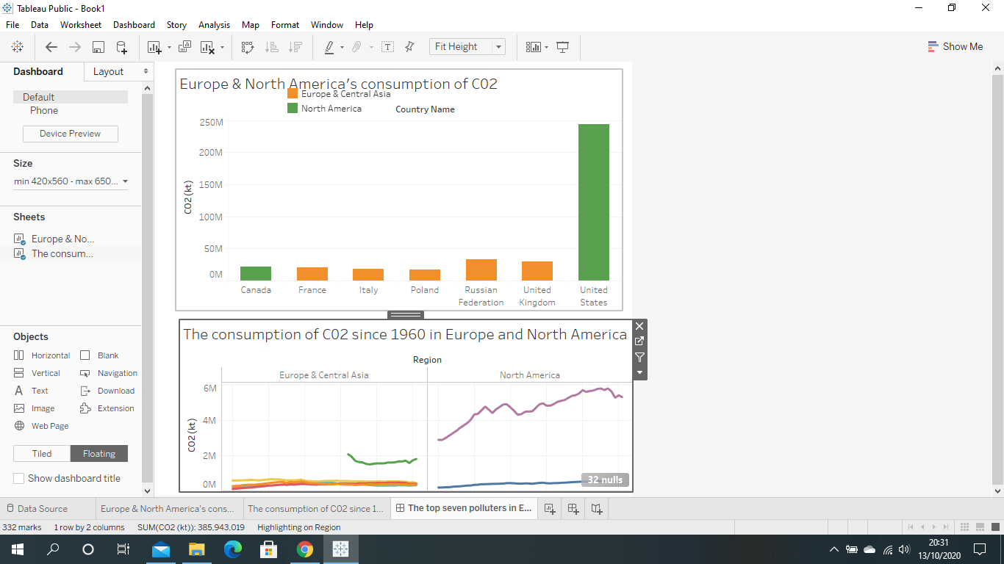
Task: Use line chart as filter
Action: 639,358
